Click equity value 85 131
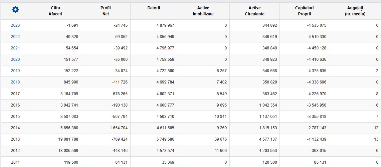 click(x=320, y=162)
